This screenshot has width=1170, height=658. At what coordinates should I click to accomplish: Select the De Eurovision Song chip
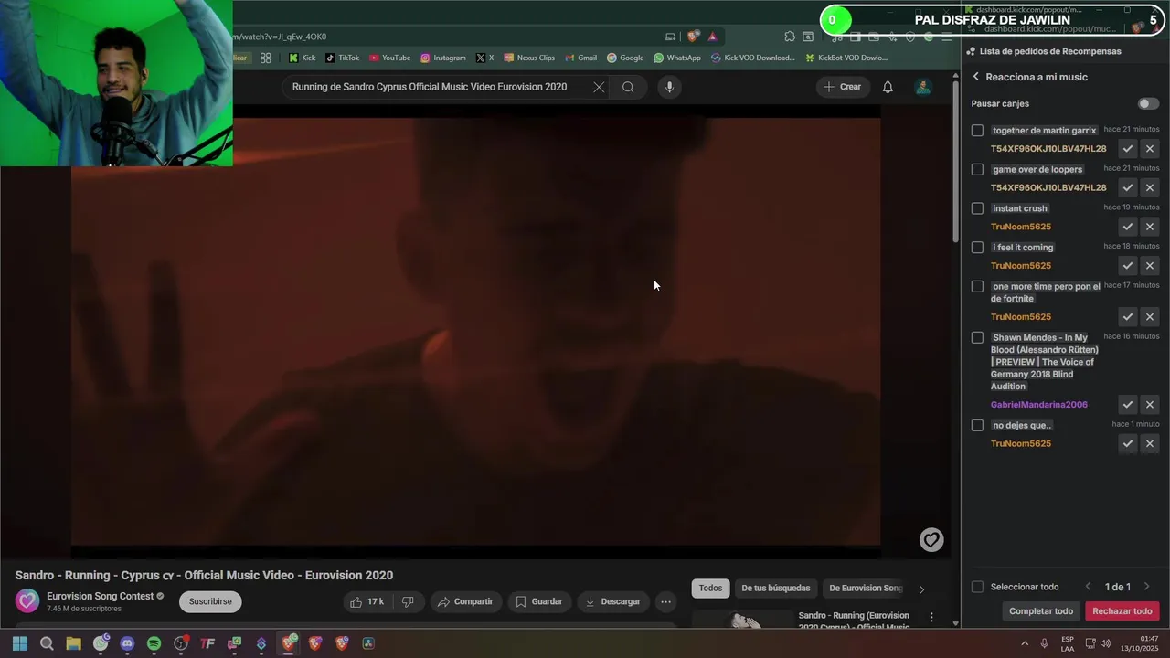click(865, 588)
